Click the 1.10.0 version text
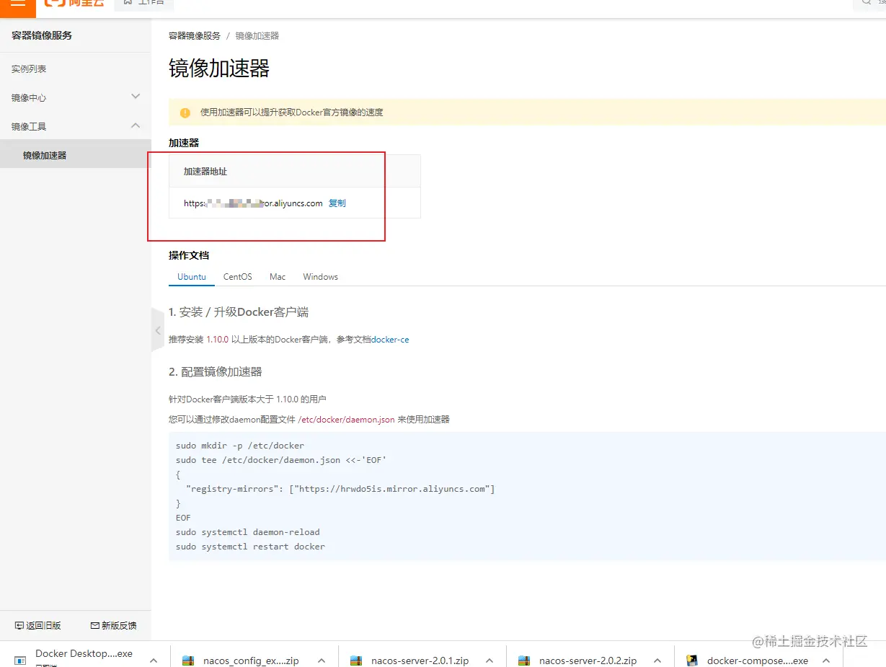The height and width of the screenshot is (667, 886). 218,340
